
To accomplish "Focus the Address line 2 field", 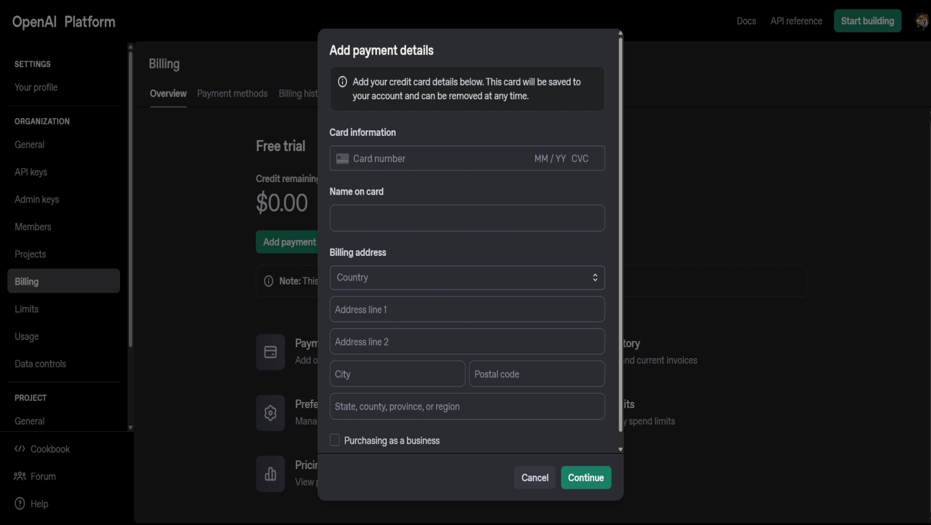I will (467, 342).
